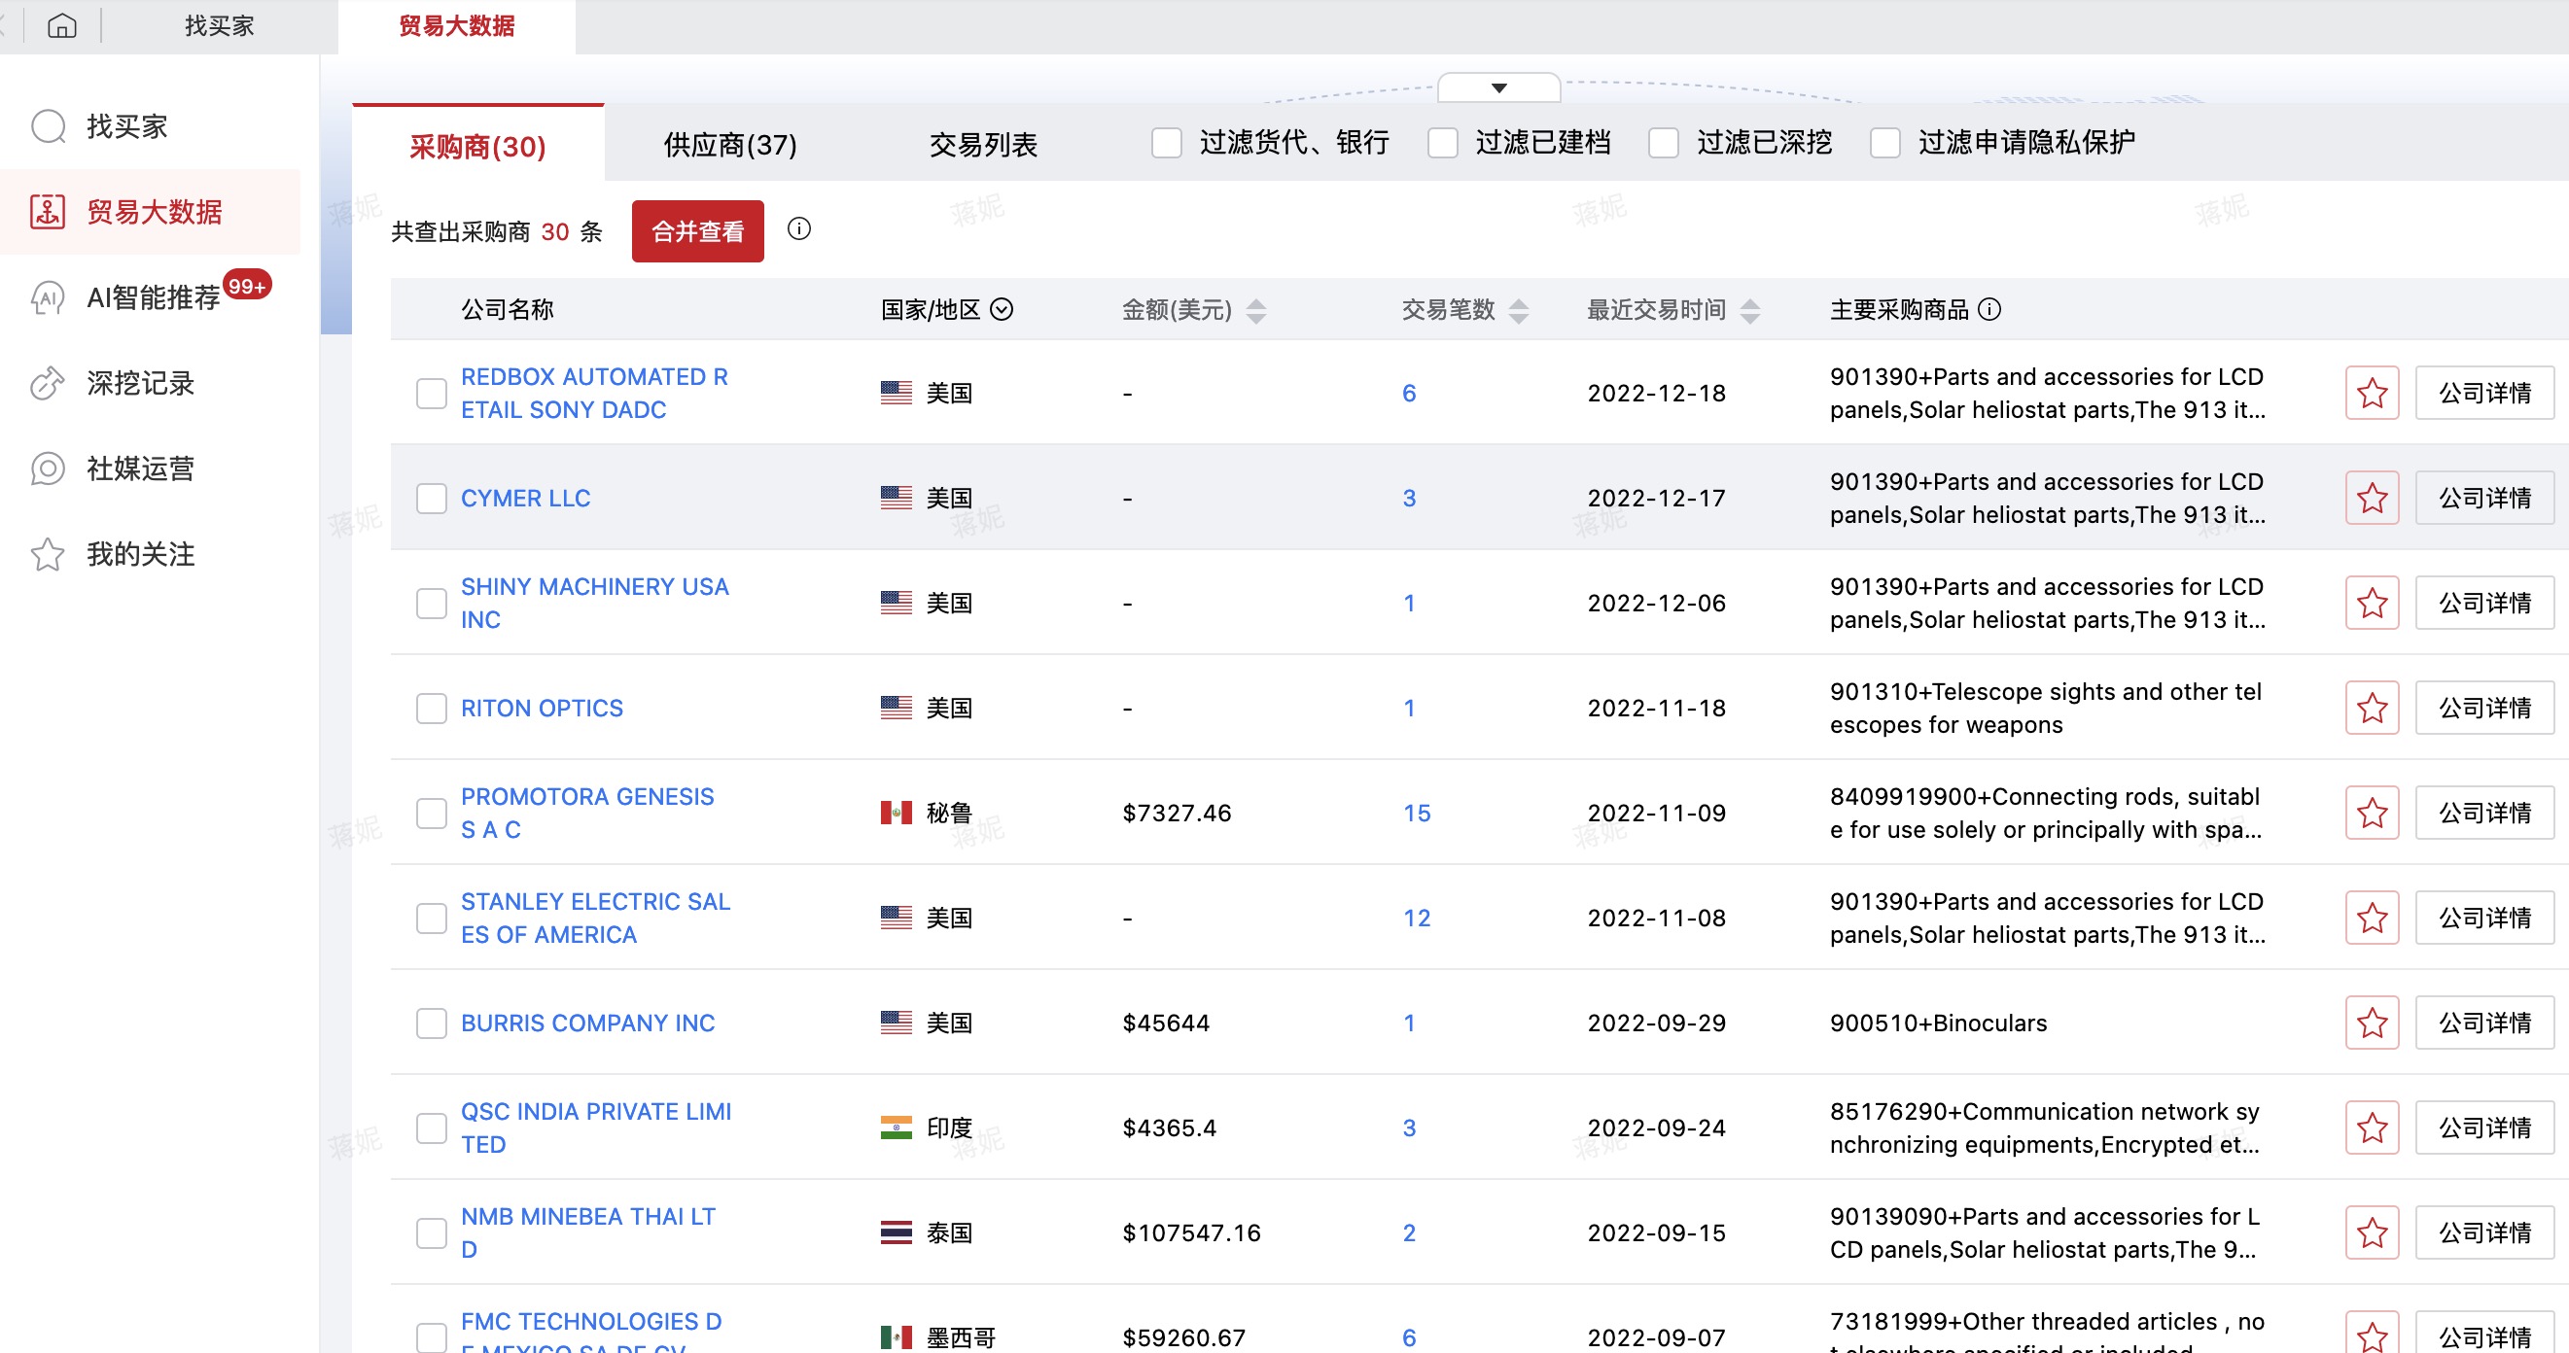
Task: Star the CYMER LLC company row
Action: 2372,497
